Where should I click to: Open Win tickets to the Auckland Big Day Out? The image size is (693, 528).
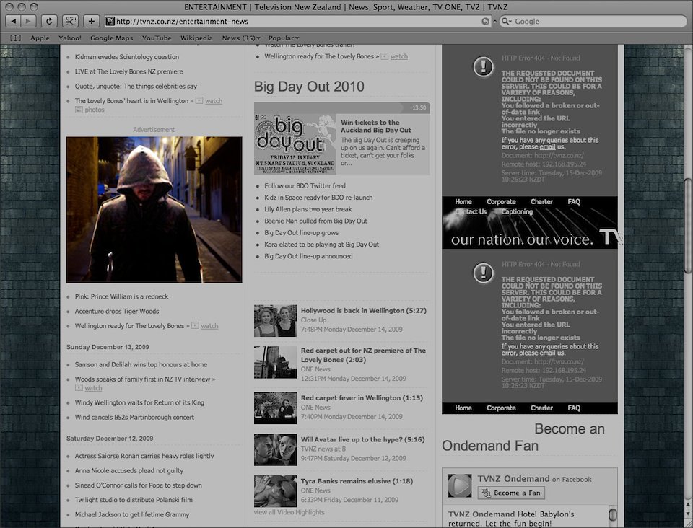pyautogui.click(x=375, y=126)
